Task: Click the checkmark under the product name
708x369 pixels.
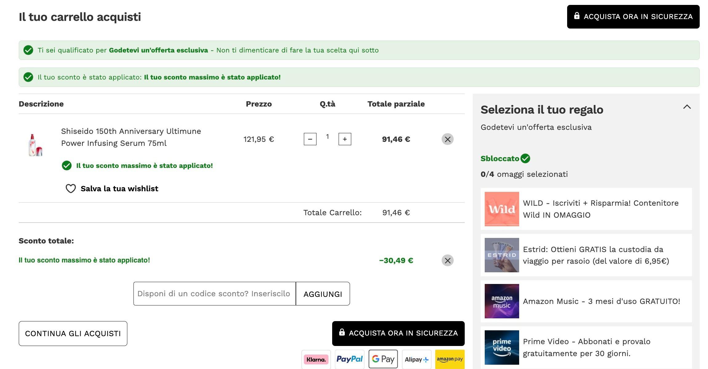Action: pyautogui.click(x=67, y=165)
